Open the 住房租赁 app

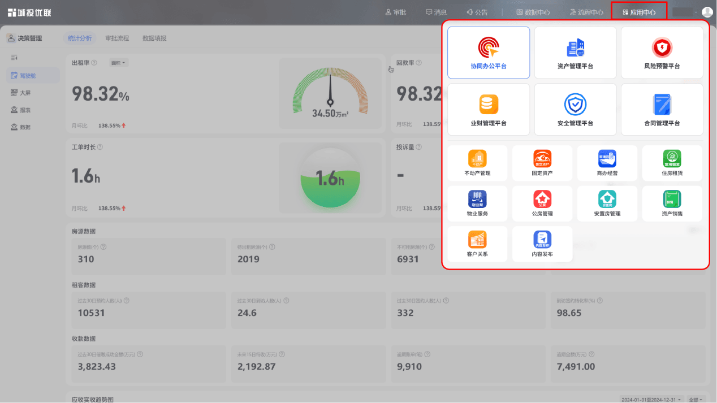click(672, 163)
